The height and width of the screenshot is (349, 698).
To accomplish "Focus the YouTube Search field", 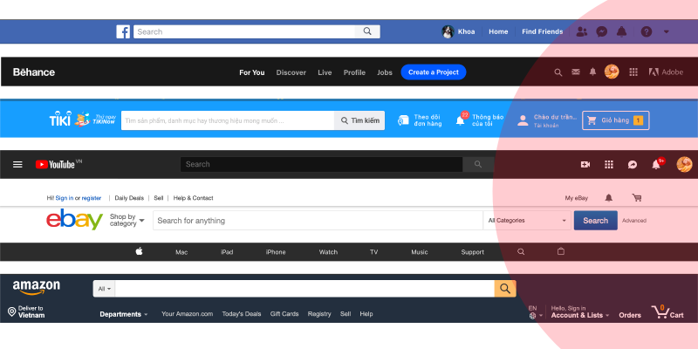I will (x=321, y=164).
